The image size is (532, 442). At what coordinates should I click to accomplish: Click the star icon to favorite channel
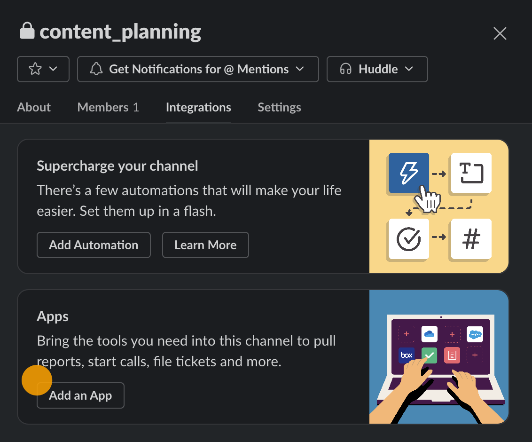click(35, 69)
